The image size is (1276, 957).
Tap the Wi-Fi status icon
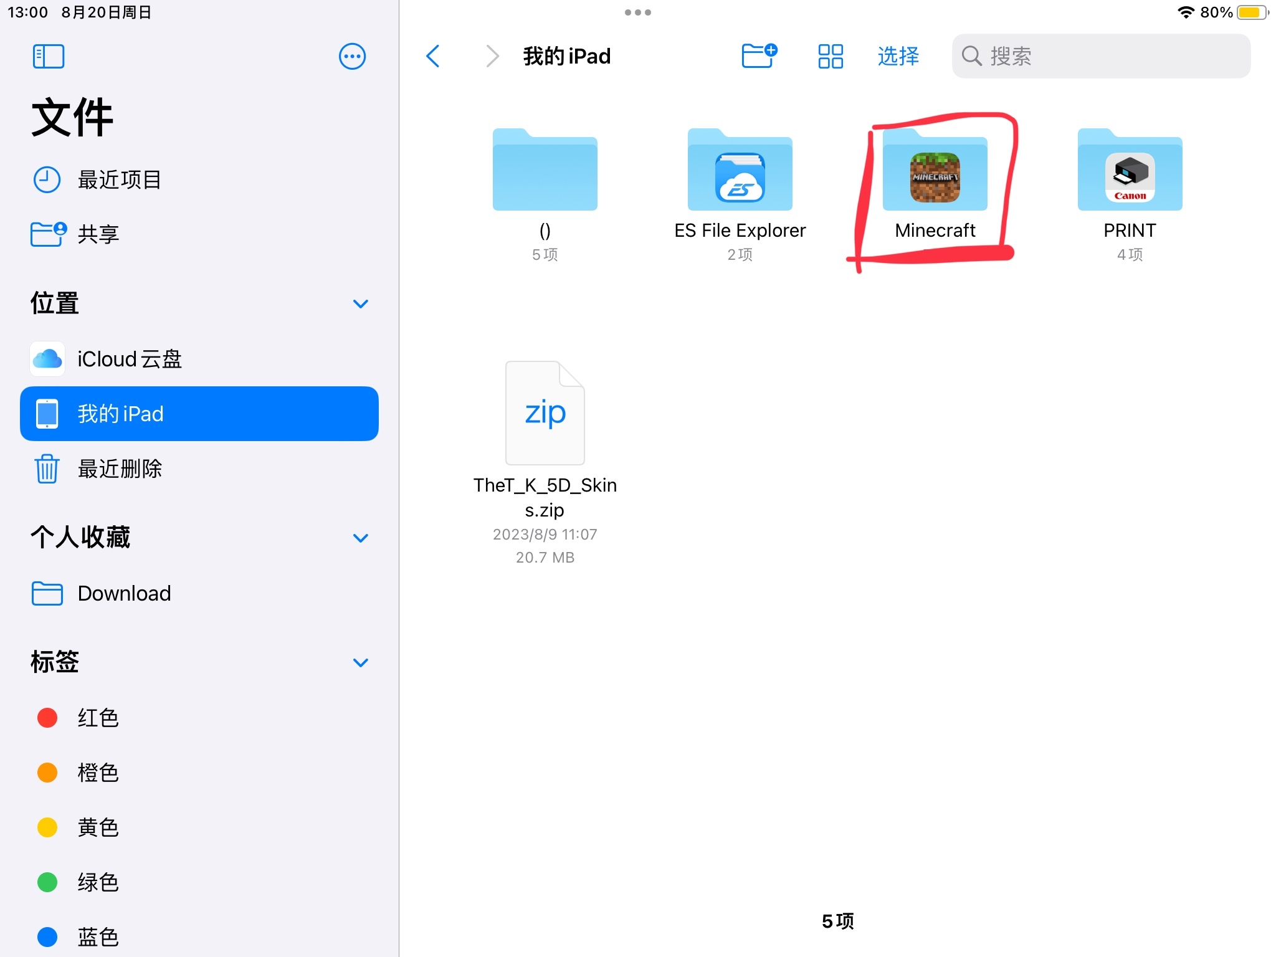point(1186,12)
